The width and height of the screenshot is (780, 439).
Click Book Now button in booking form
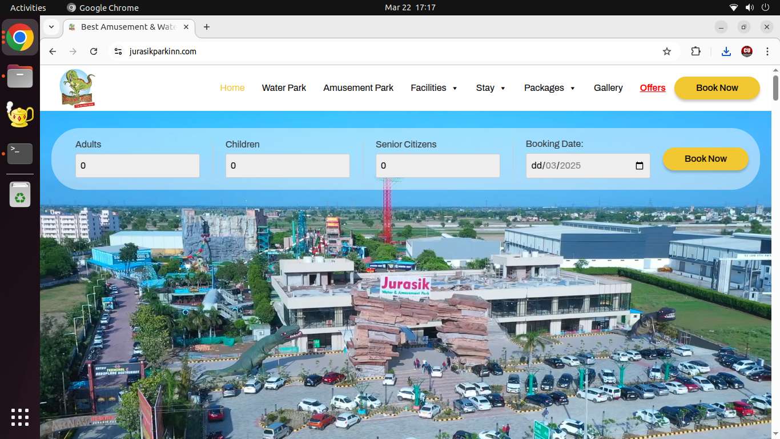(706, 159)
